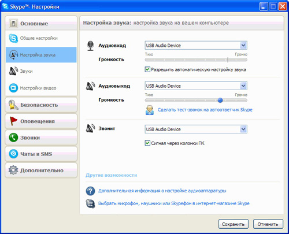This screenshot has height=234, width=289.
Task: Click the Skype logo icon beside Общие настройки
Action: (13, 38)
